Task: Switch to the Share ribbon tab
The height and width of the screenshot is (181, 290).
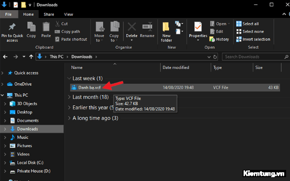Action: point(49,14)
